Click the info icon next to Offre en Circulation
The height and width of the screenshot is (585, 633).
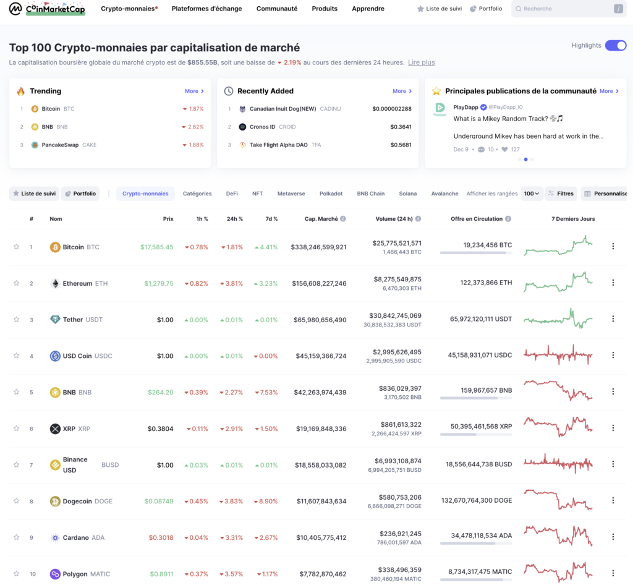pyautogui.click(x=508, y=219)
